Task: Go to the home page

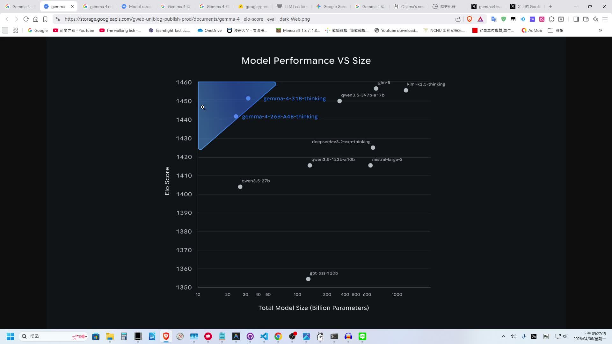Action: (36, 19)
